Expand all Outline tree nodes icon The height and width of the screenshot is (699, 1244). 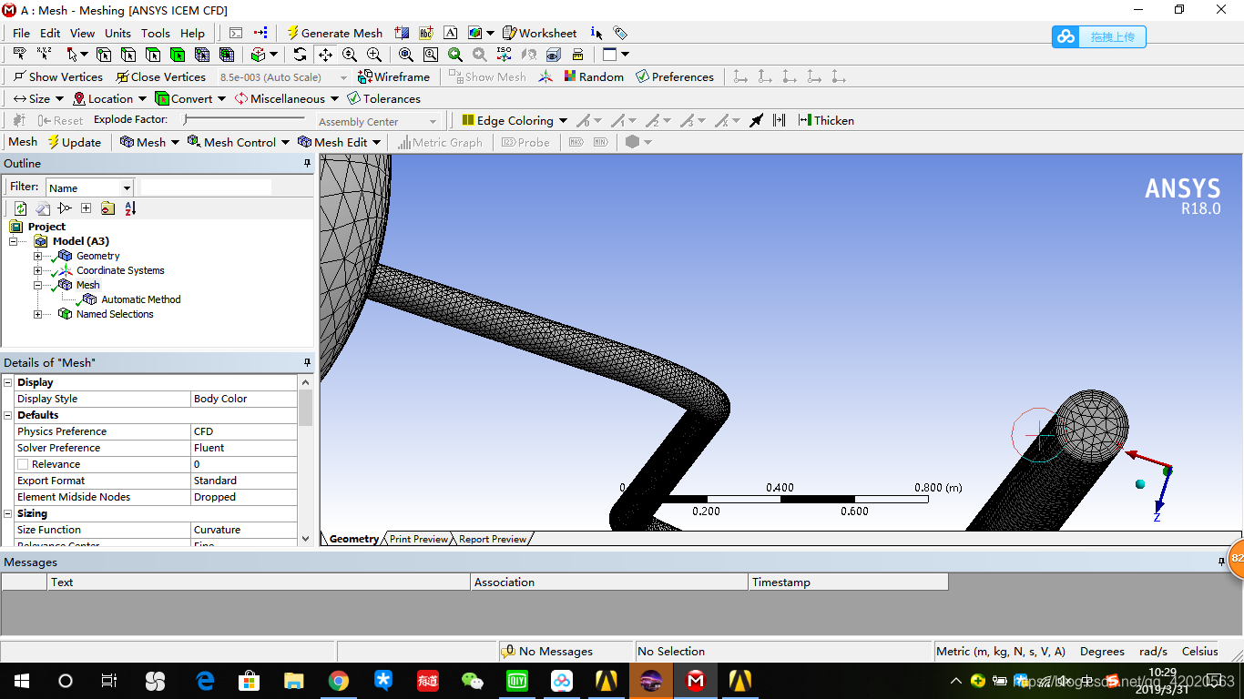(x=86, y=208)
